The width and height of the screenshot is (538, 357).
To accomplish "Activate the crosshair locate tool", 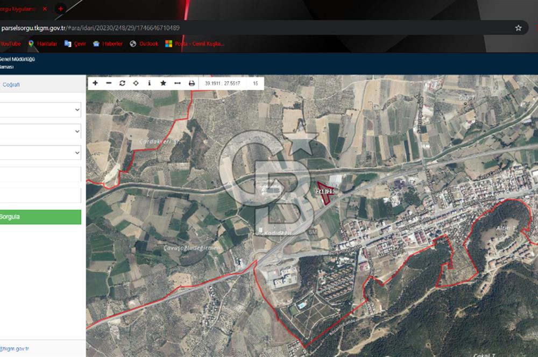I will pyautogui.click(x=136, y=83).
